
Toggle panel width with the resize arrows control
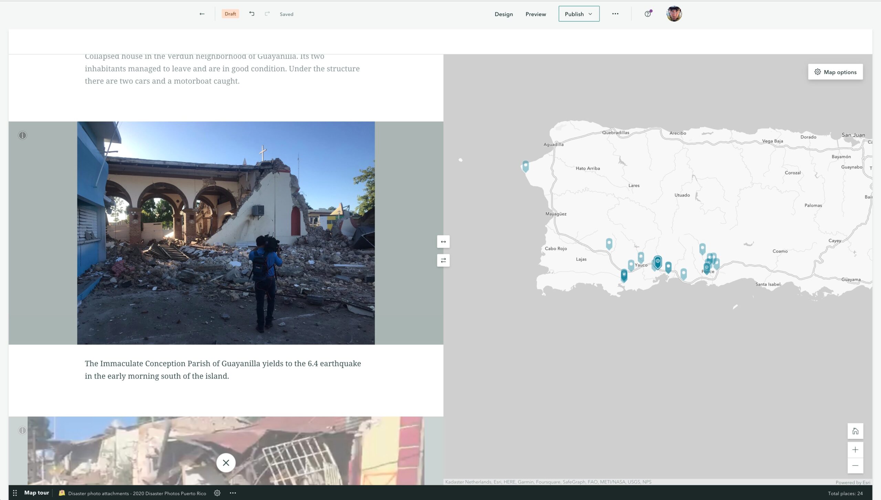click(443, 242)
